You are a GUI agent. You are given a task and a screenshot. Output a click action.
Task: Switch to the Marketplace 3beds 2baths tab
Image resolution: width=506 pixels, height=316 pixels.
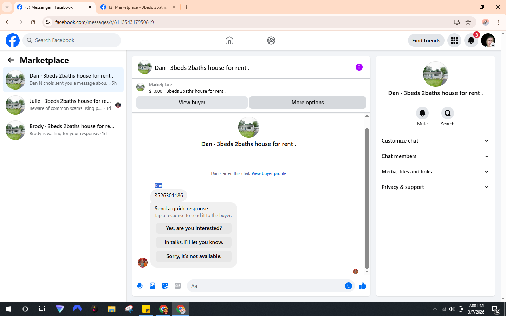(x=138, y=7)
